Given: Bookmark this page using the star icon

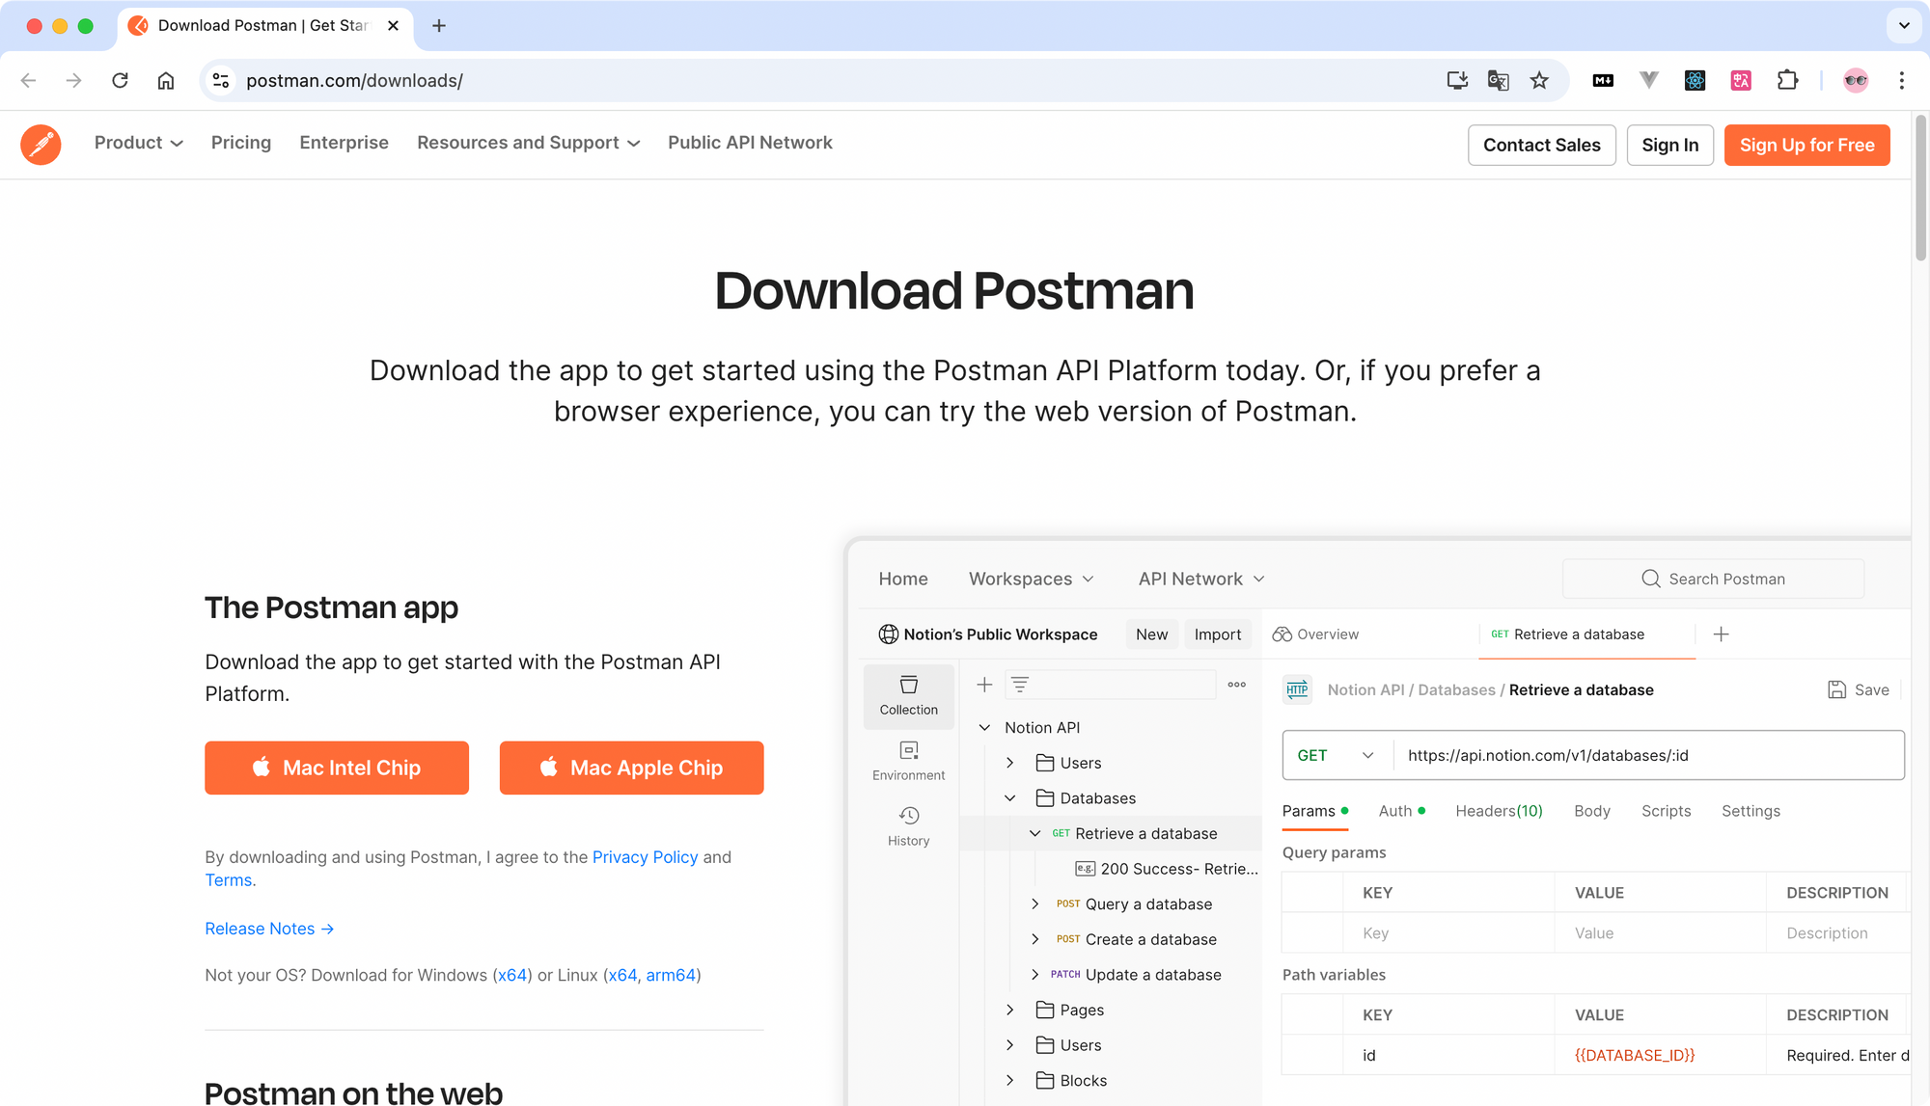Looking at the screenshot, I should 1540,80.
